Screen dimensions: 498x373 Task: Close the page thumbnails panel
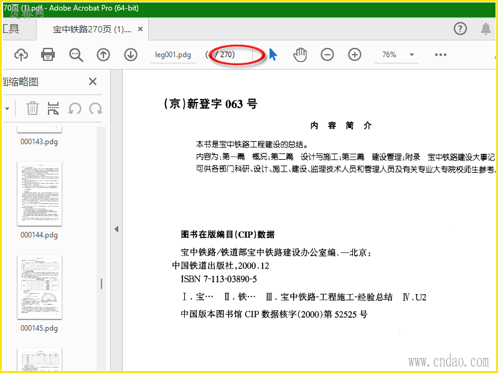pyautogui.click(x=93, y=81)
